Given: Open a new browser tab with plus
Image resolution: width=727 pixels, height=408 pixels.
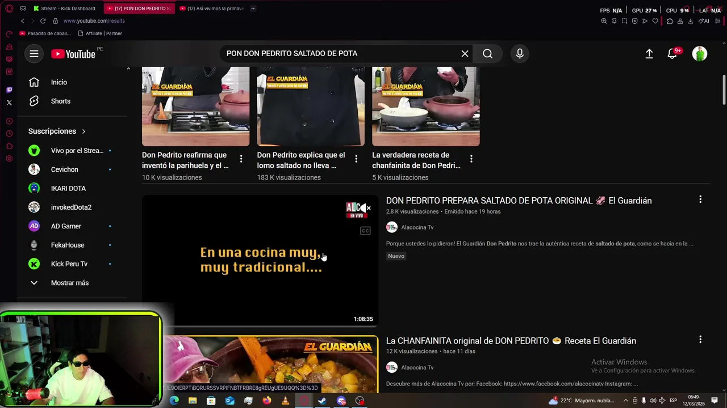Looking at the screenshot, I should tap(253, 8).
